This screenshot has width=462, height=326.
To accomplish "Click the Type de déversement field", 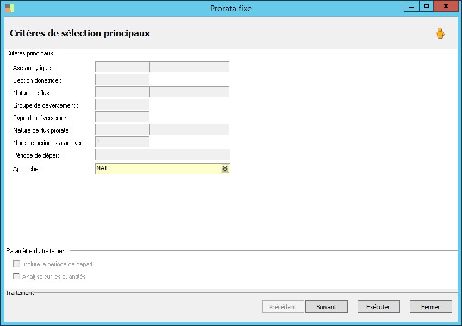I will [x=122, y=117].
